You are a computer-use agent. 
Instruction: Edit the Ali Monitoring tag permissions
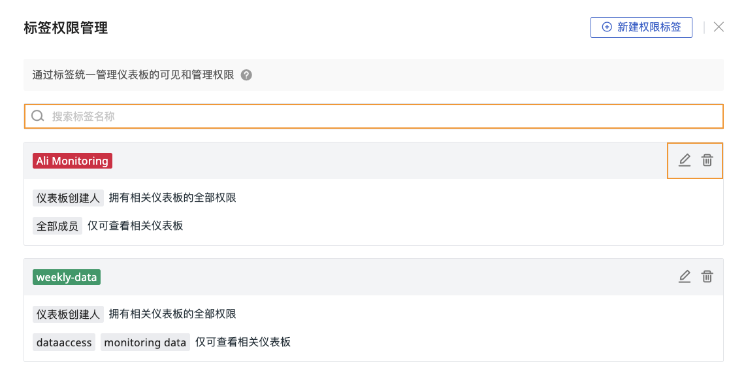684,160
